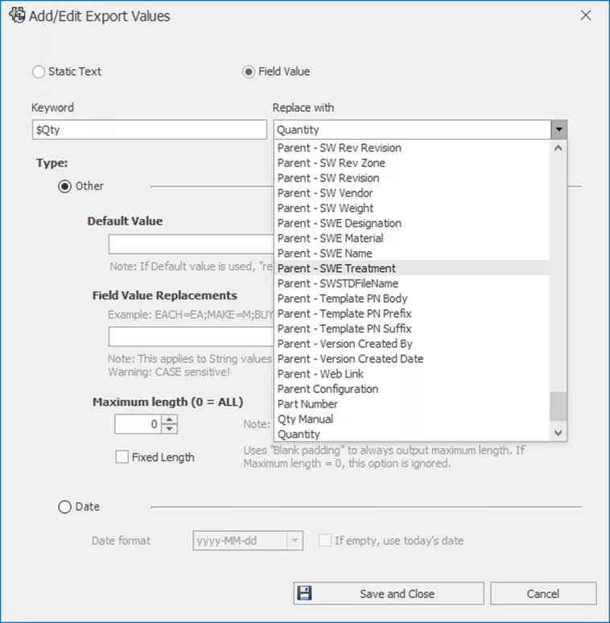The height and width of the screenshot is (623, 610).
Task: Select the Static Text radio button
Action: tap(39, 72)
